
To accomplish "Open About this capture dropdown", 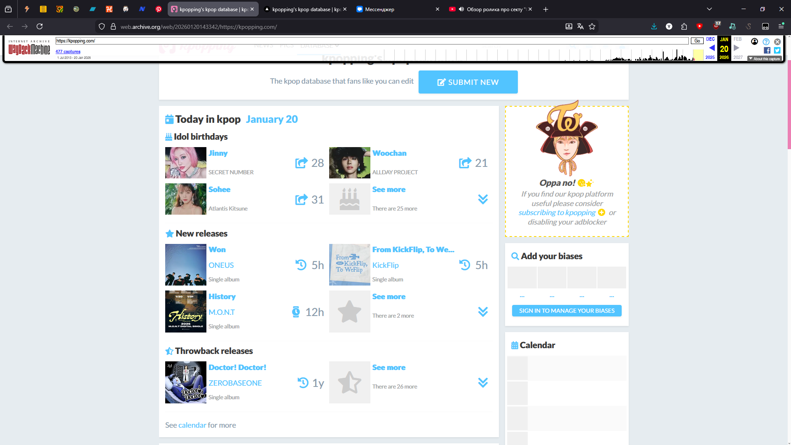I will click(x=765, y=59).
